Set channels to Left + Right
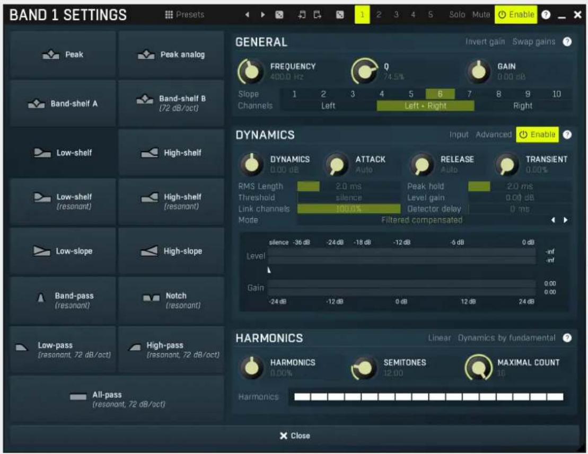 point(425,105)
